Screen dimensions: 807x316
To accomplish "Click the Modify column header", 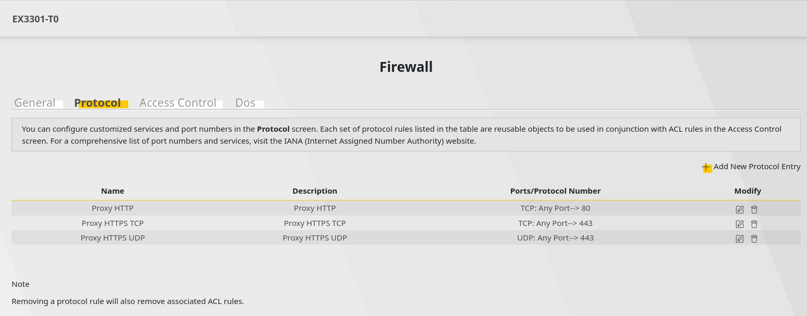I will click(748, 191).
